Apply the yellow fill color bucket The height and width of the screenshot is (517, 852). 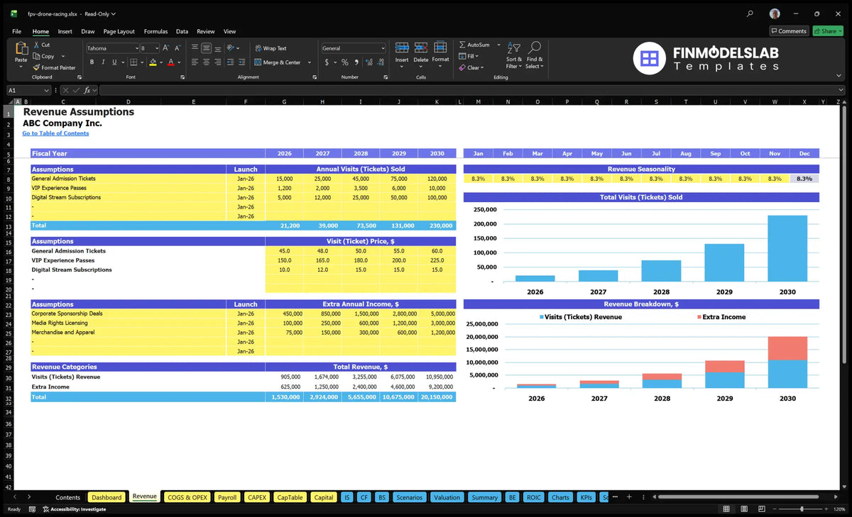153,62
